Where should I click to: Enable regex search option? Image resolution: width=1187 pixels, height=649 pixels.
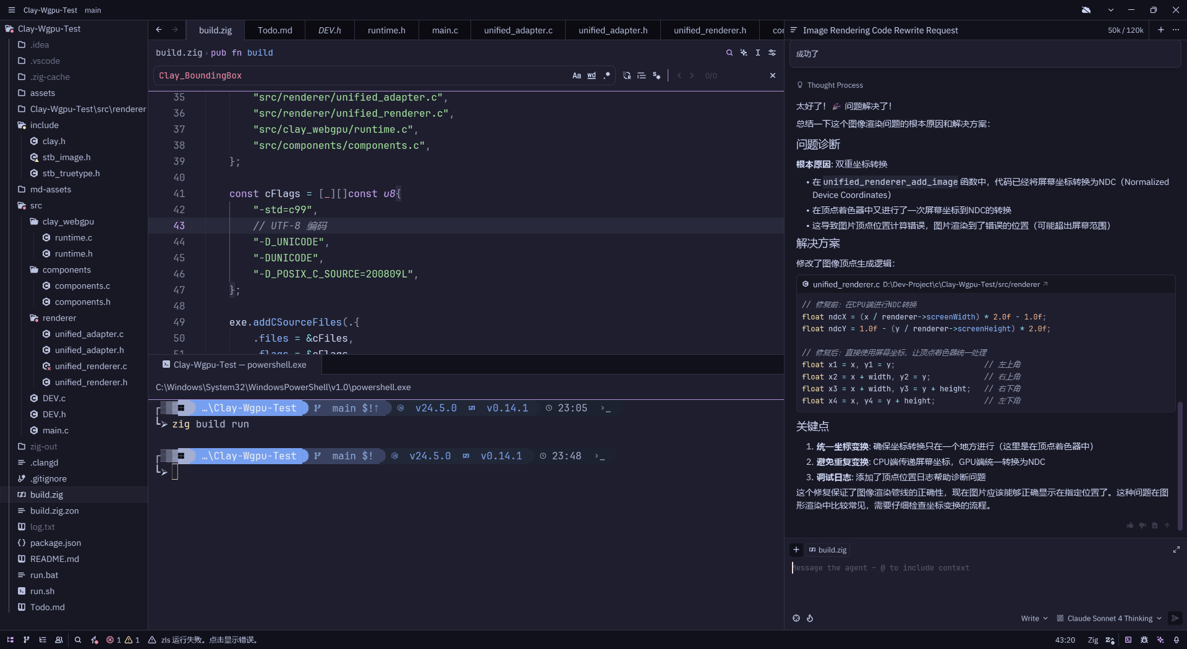[607, 75]
